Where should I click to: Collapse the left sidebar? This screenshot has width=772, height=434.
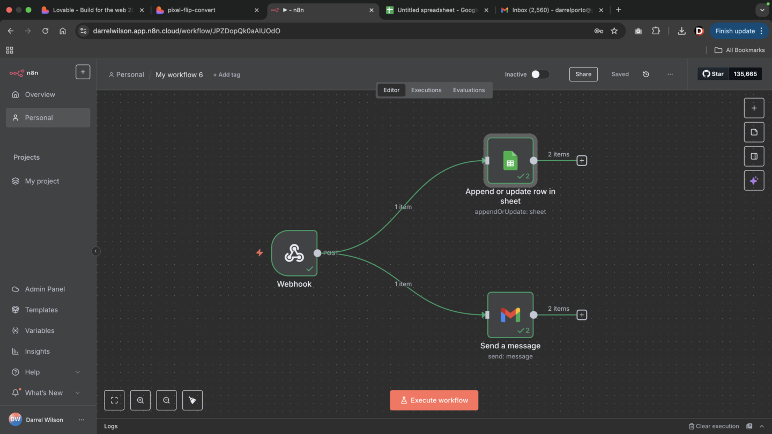point(96,251)
